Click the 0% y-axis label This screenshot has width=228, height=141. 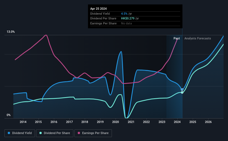[9, 115]
